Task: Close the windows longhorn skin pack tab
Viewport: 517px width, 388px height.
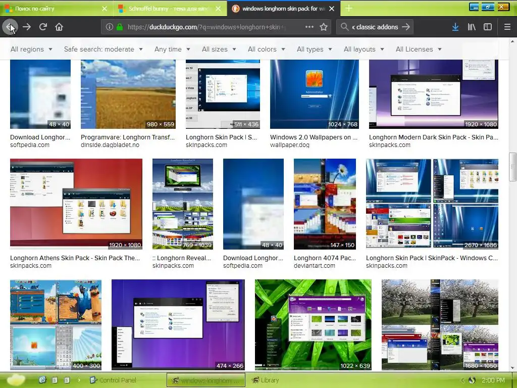Action: click(x=332, y=9)
